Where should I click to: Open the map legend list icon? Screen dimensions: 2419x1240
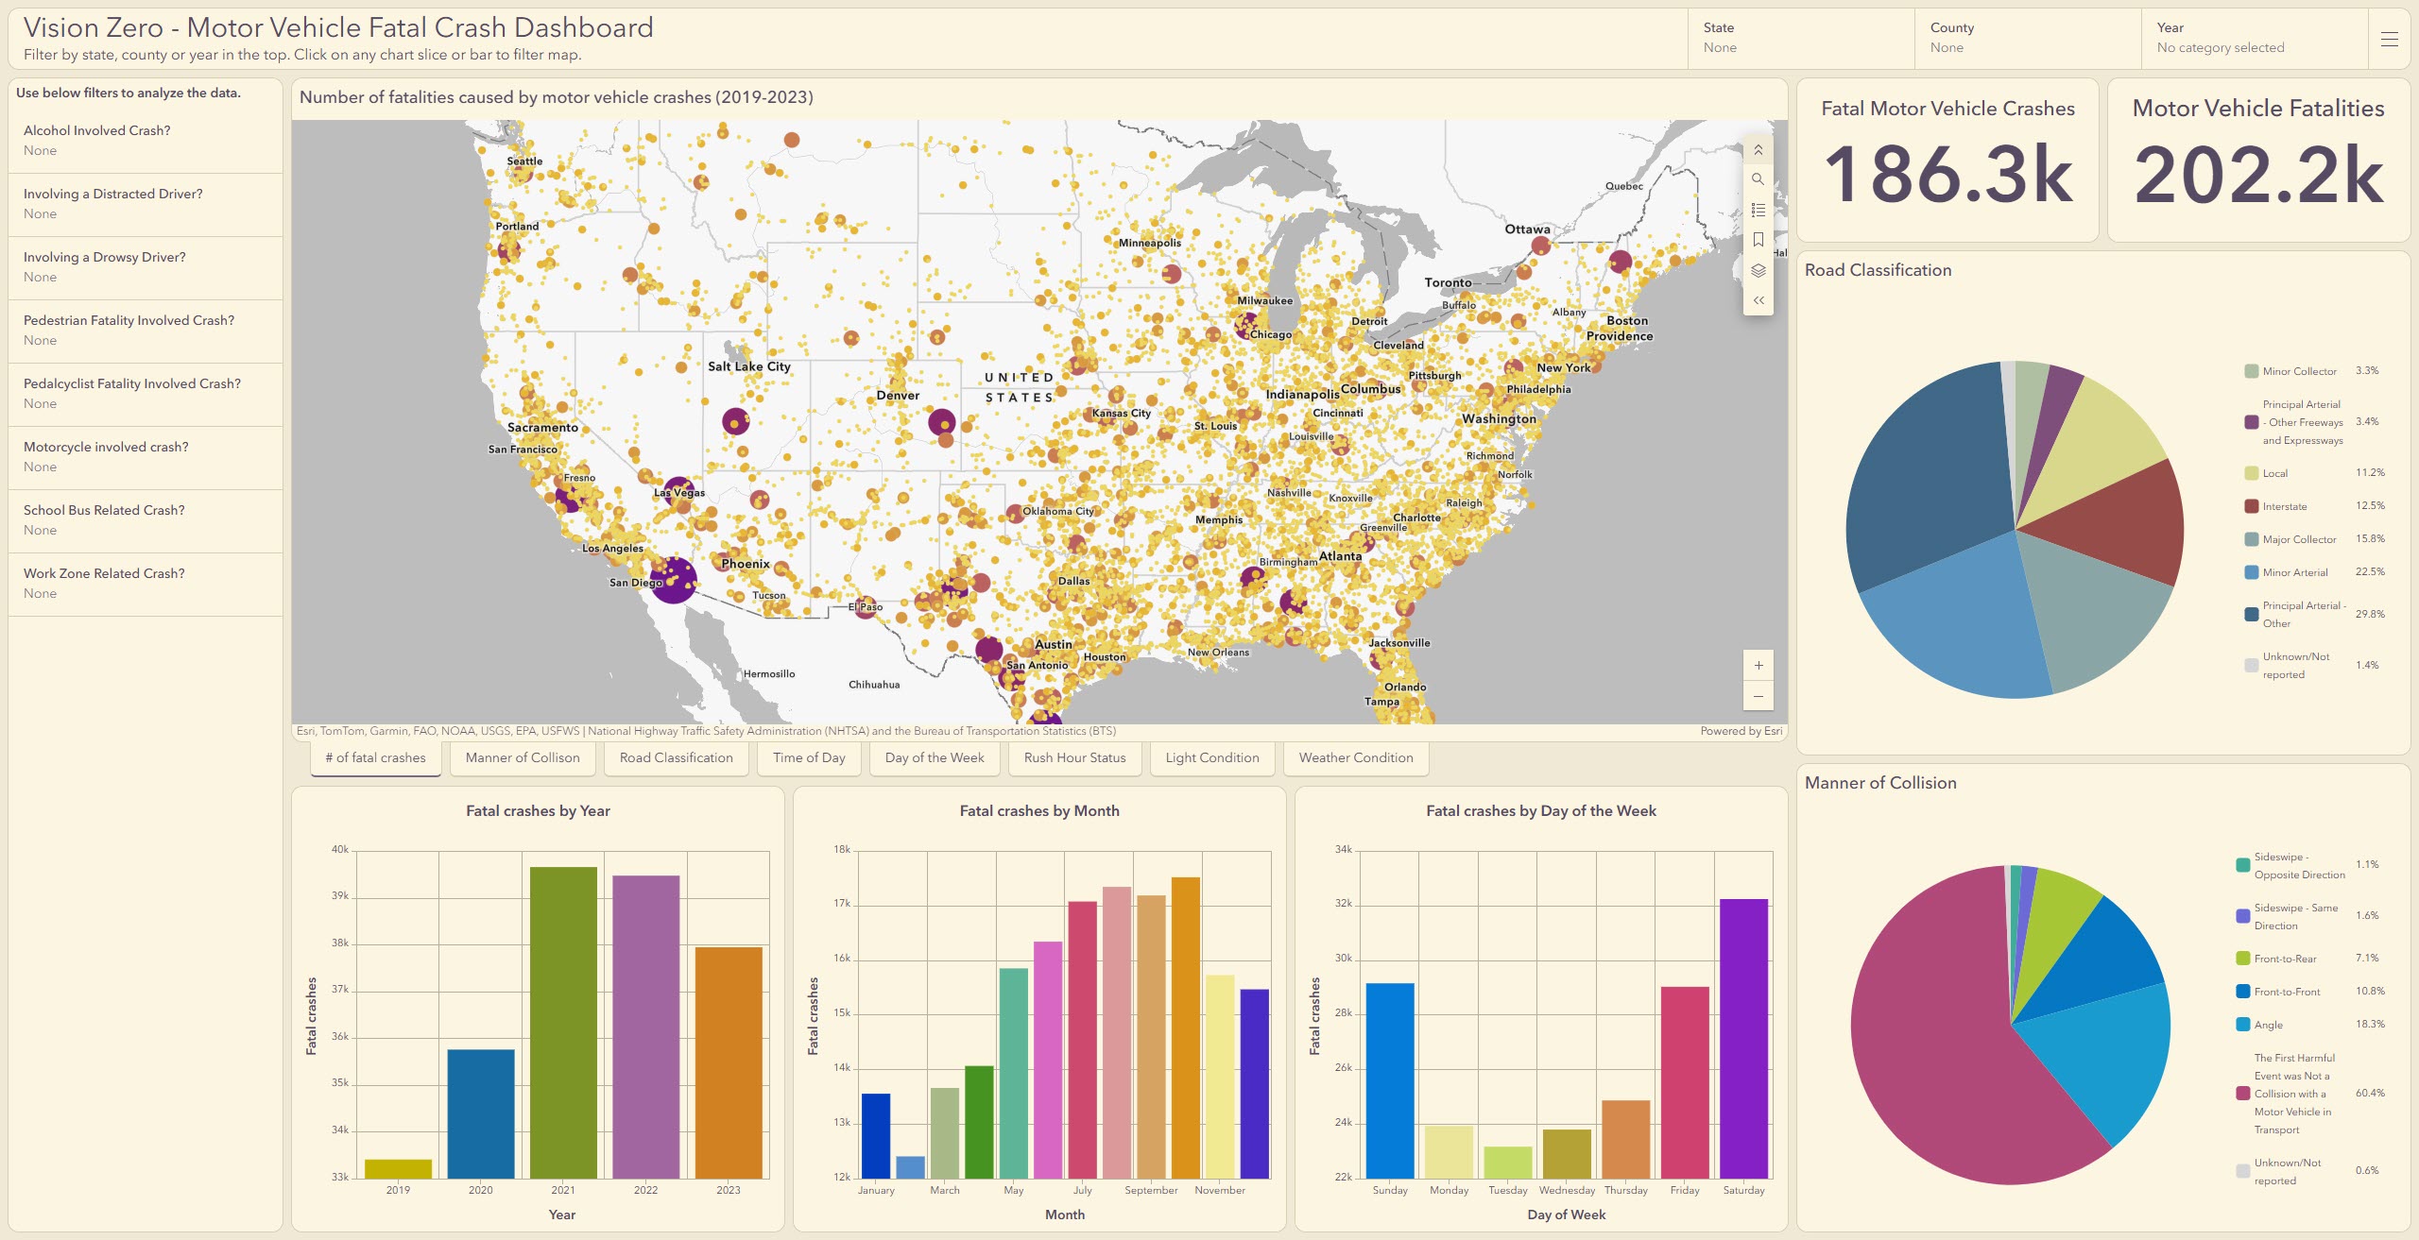click(1758, 210)
